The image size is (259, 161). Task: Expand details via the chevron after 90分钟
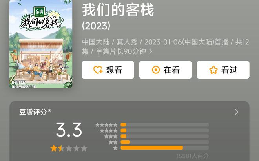pos(150,51)
